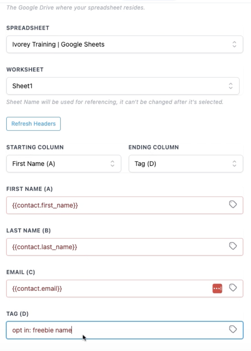Expand the Worksheet dropdown showing Sheet1
This screenshot has height=351, width=251.
(123, 86)
